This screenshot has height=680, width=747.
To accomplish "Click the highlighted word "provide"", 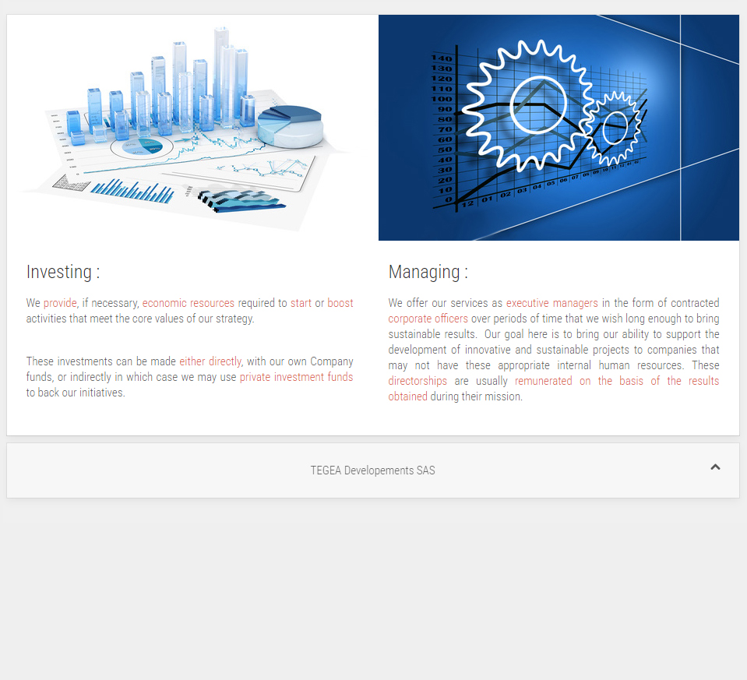I will [x=60, y=303].
